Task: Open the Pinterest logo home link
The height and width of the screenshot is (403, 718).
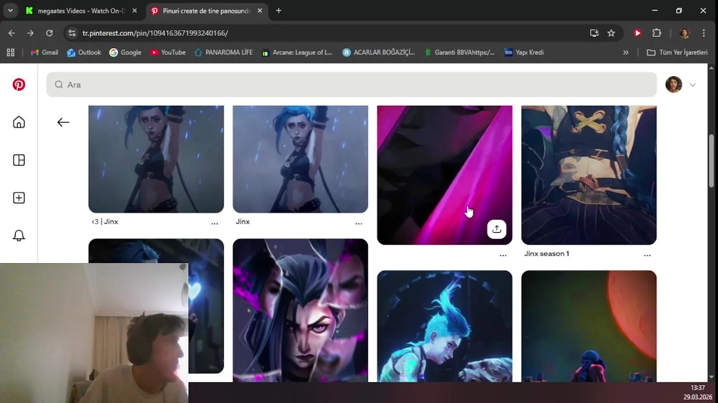Action: [19, 85]
